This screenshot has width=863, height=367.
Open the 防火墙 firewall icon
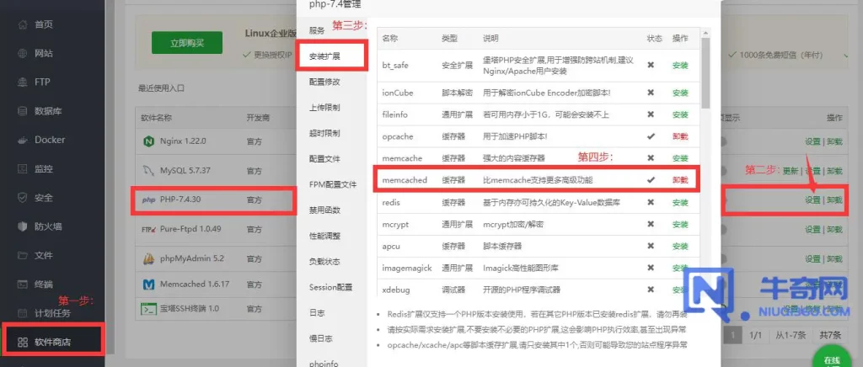[22, 226]
